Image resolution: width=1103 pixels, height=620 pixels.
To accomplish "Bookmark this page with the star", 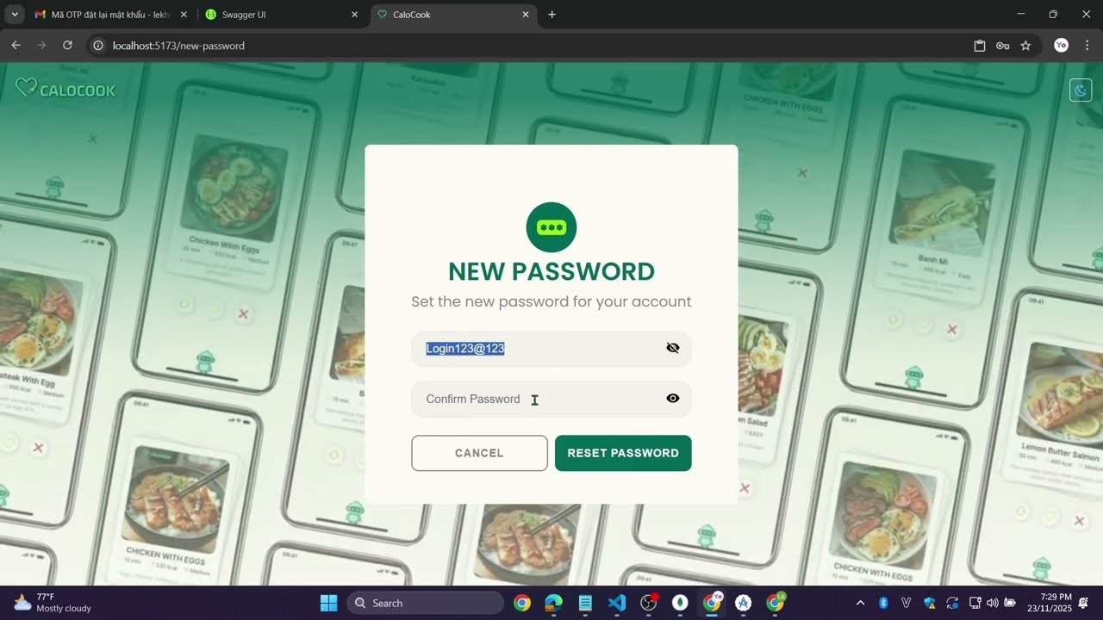I will [1025, 46].
